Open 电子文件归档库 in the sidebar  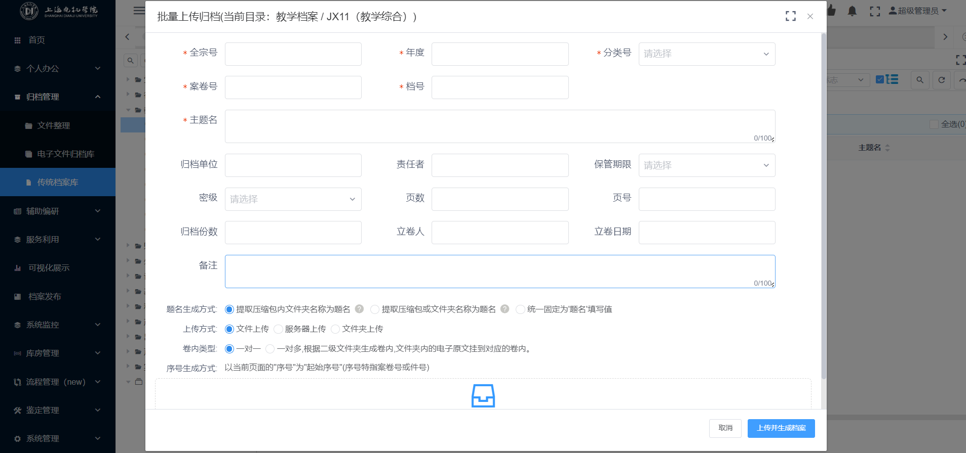65,154
